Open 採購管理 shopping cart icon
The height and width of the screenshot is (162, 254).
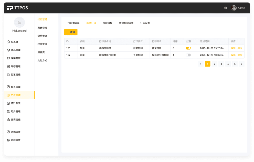coord(8,58)
